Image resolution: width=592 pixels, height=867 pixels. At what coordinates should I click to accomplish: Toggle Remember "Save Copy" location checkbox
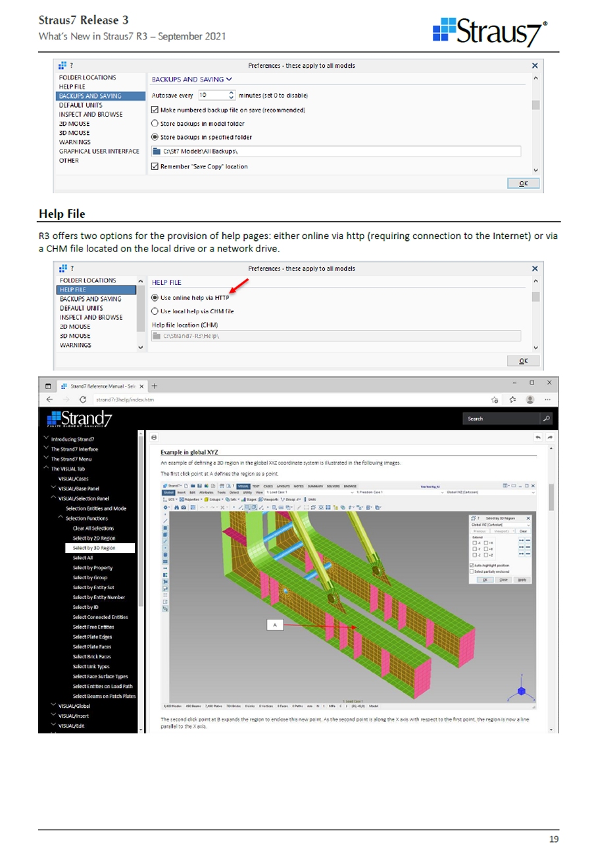coord(155,167)
